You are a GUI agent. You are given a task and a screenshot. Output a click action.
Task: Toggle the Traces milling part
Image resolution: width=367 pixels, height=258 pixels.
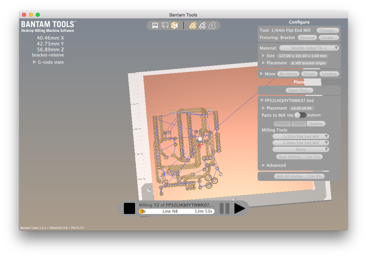(x=282, y=124)
